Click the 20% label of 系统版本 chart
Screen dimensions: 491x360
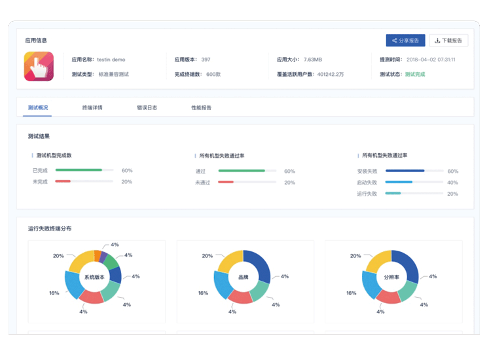pyautogui.click(x=58, y=256)
